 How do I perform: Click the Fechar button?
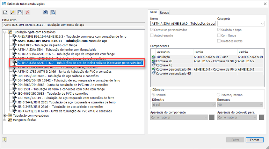[254, 140]
